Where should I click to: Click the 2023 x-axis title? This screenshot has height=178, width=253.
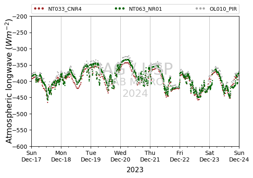135,170
